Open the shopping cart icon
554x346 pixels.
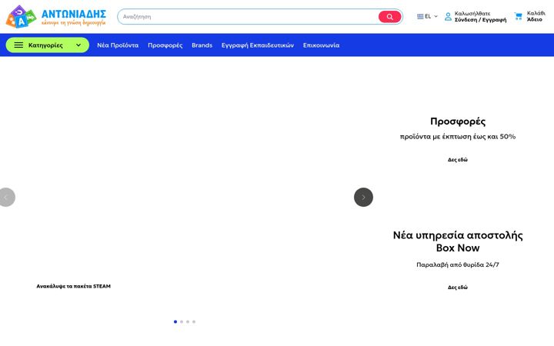pyautogui.click(x=519, y=17)
